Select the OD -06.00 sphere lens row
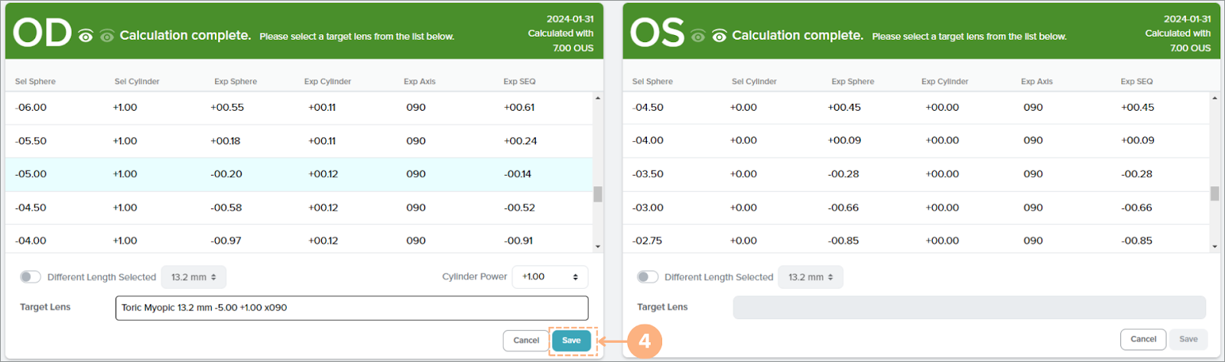This screenshot has height=362, width=1225. tap(298, 108)
